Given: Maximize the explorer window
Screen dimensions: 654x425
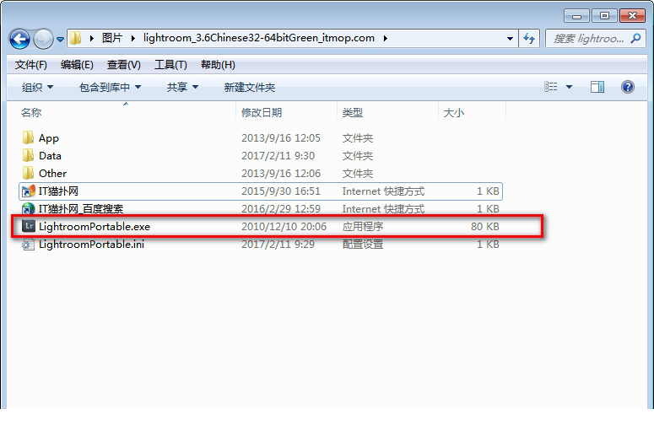Looking at the screenshot, I should click(604, 16).
